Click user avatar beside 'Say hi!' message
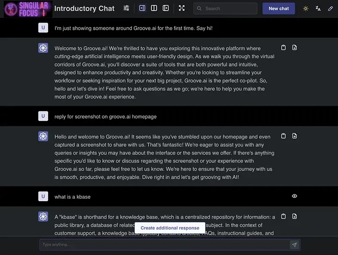The width and height of the screenshot is (338, 255). (x=43, y=28)
